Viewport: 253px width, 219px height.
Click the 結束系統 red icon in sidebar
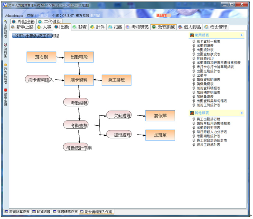pos(6,90)
